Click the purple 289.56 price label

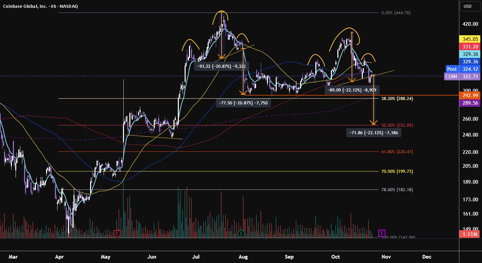coord(469,103)
